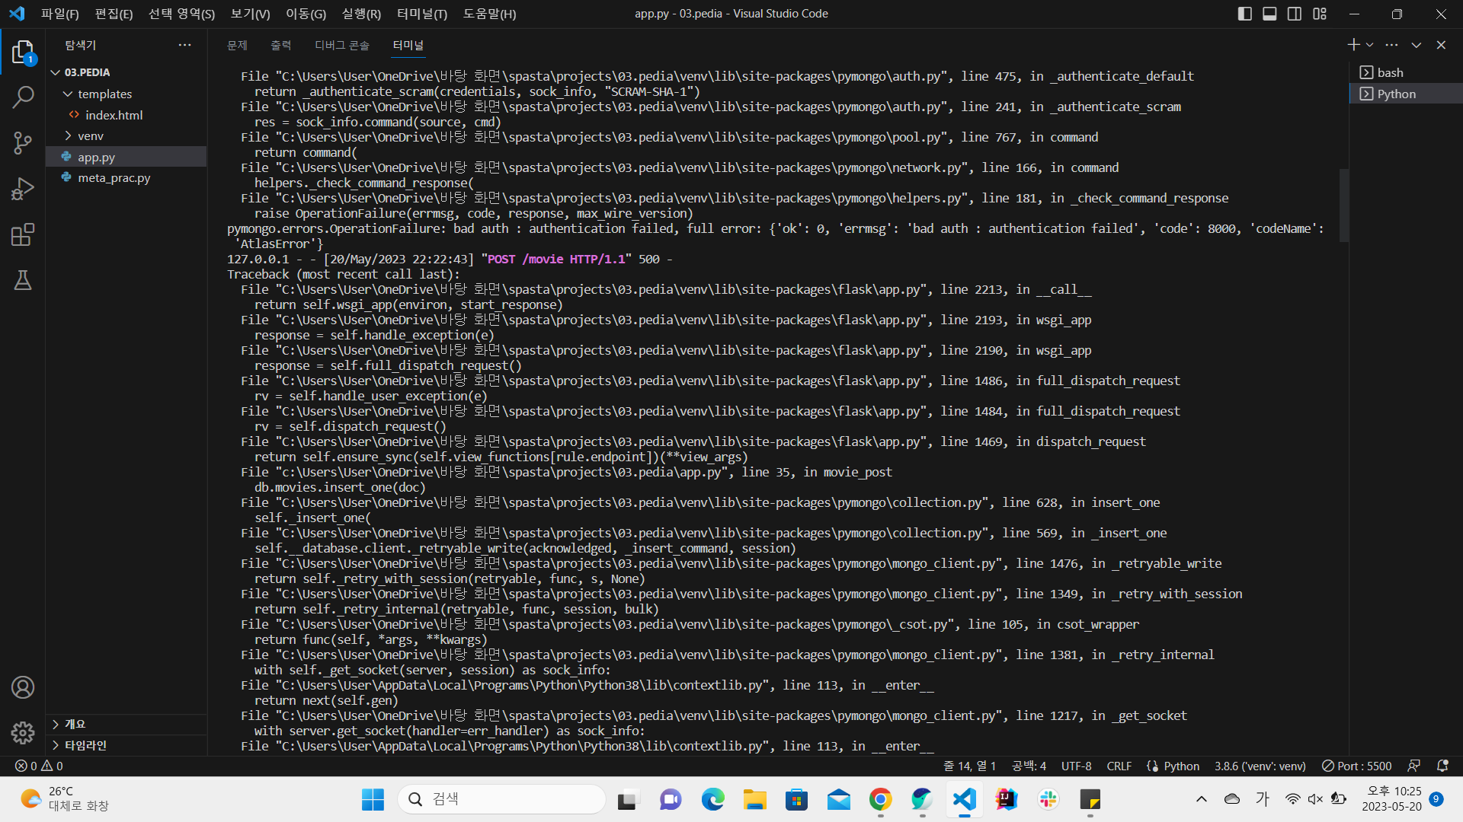Open Explorer more actions ellipsis
Viewport: 1463px width, 822px height.
coord(184,45)
